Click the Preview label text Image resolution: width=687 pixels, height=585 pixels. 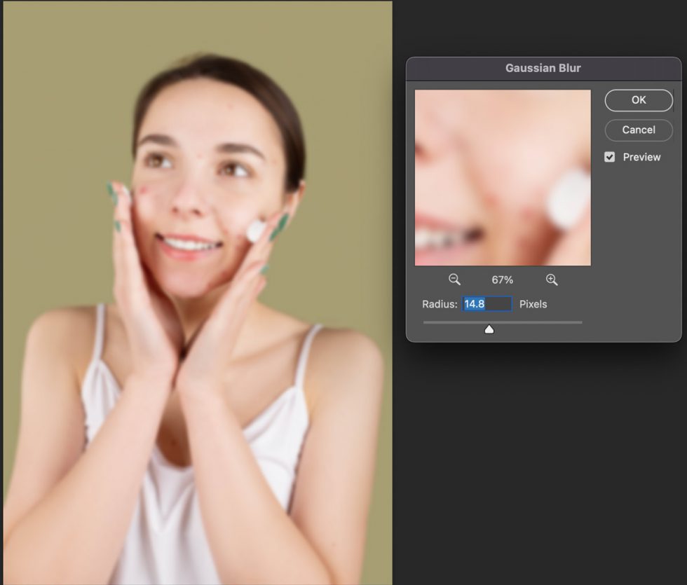(x=640, y=157)
